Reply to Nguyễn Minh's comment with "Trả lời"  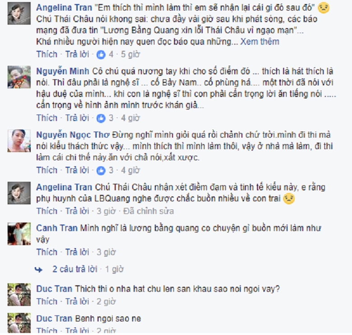(77, 118)
